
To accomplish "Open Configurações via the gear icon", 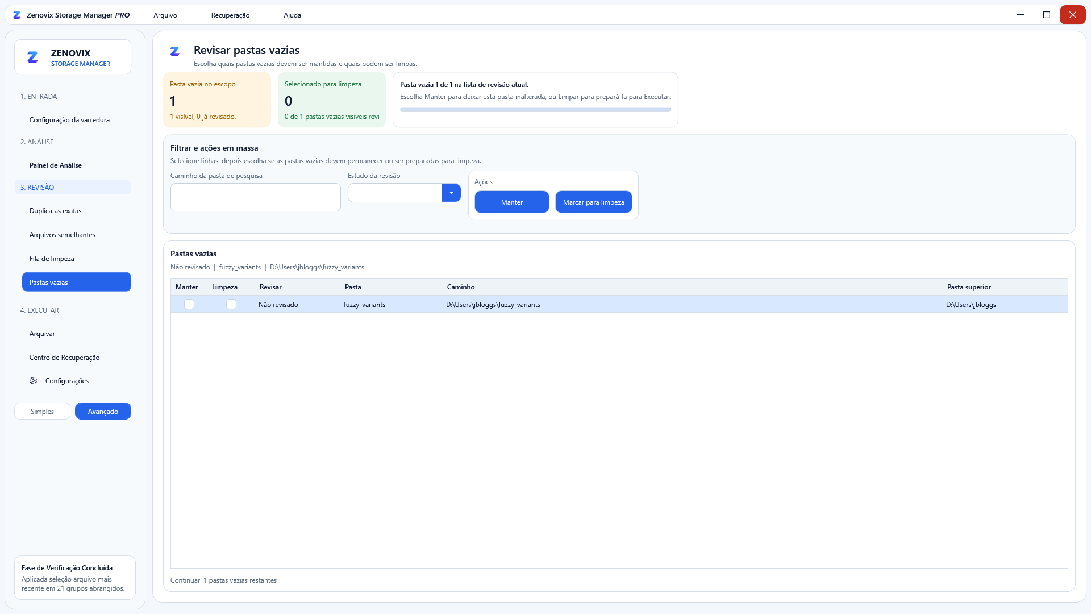I will point(34,381).
